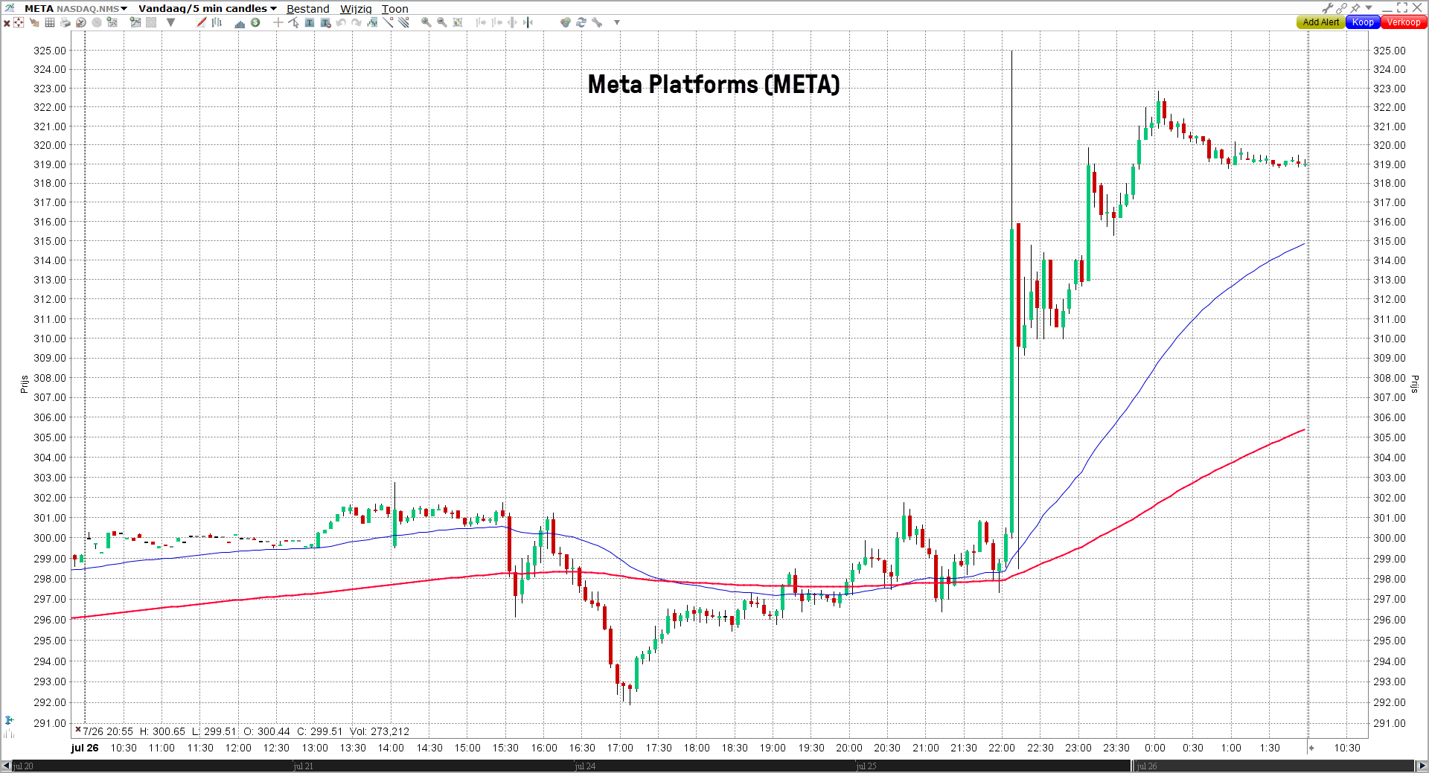This screenshot has height=773, width=1429.
Task: Click the timeline scrollbar right arrow
Action: [x=1422, y=766]
